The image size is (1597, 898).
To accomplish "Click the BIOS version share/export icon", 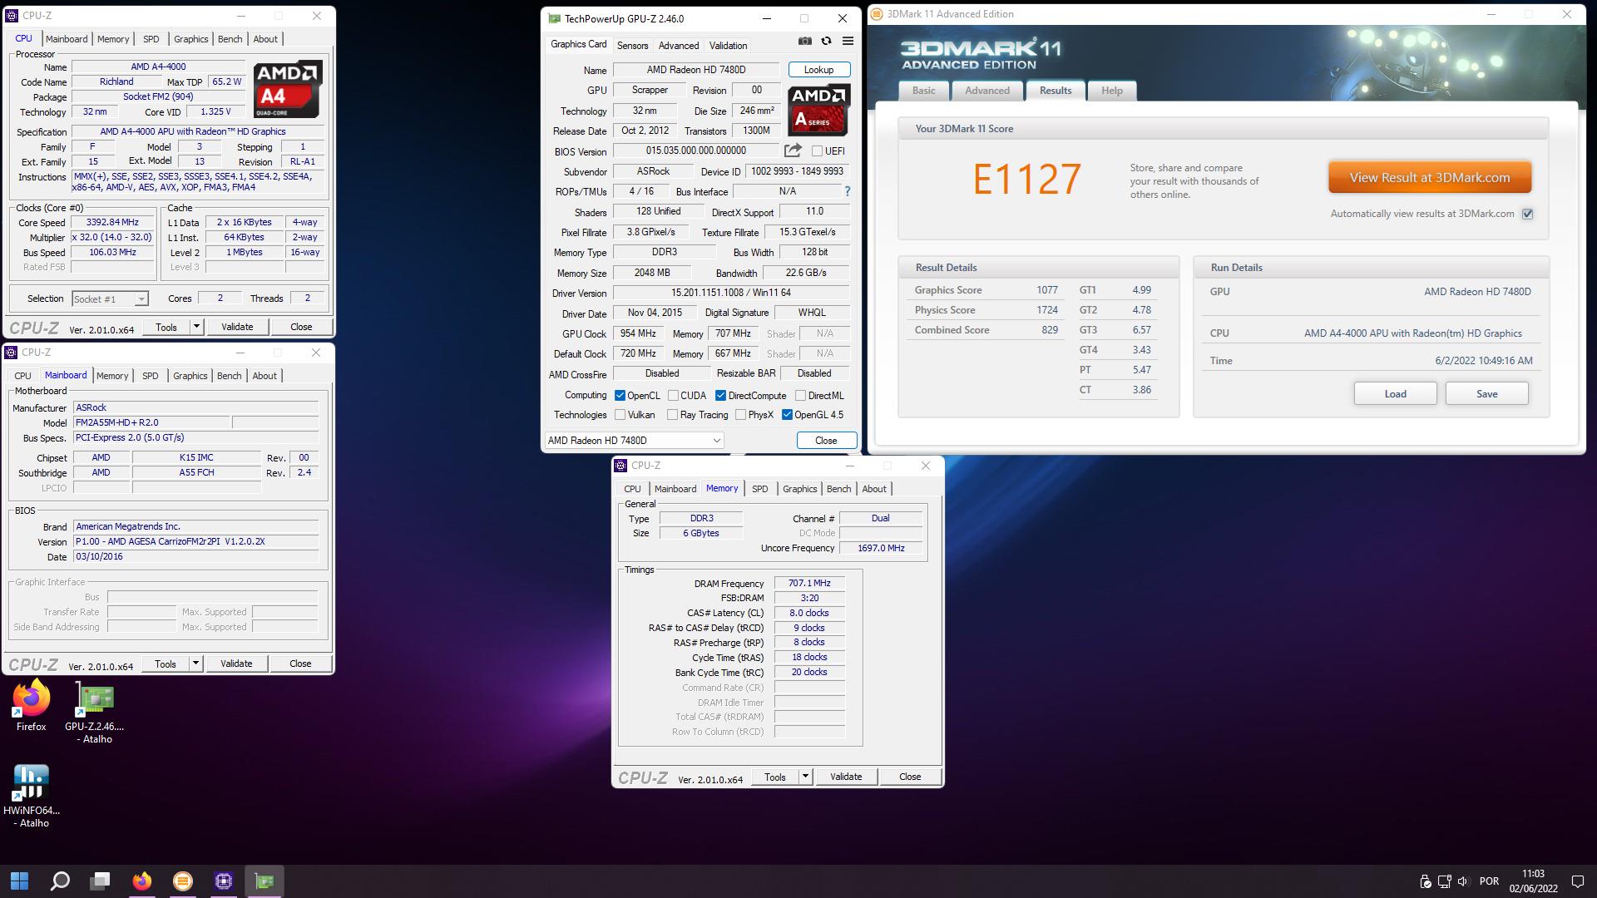I will click(793, 150).
